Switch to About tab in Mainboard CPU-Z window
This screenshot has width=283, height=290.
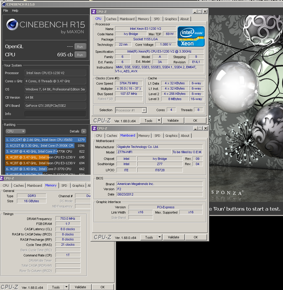coord(185,136)
